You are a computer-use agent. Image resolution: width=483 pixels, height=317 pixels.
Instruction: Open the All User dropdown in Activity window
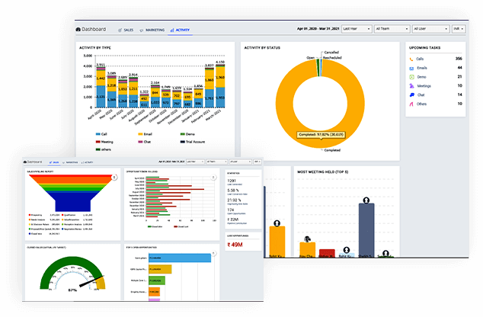(430, 29)
